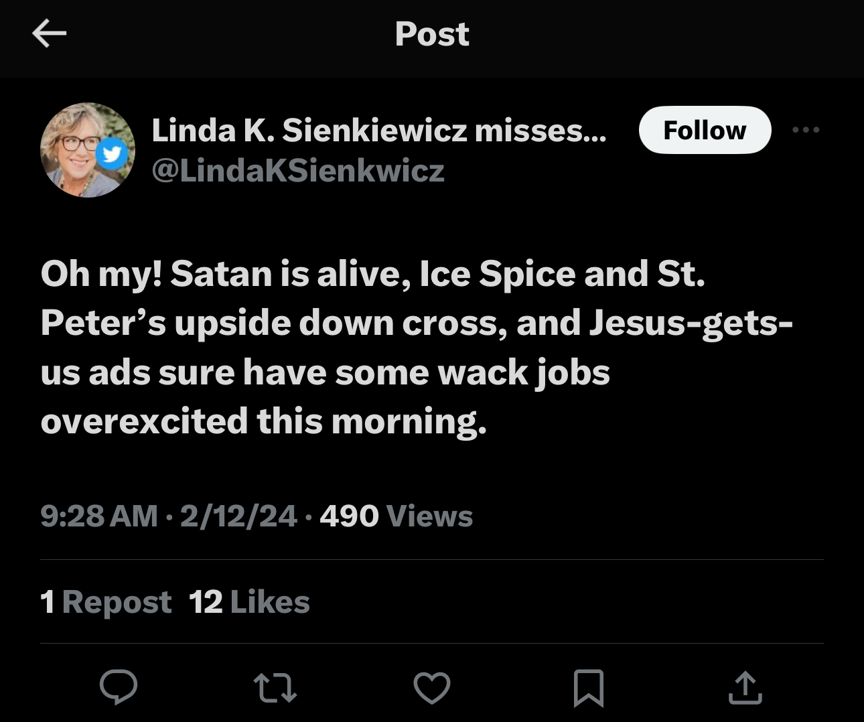Tap the heart icon to like
This screenshot has width=864, height=722.
(x=432, y=687)
